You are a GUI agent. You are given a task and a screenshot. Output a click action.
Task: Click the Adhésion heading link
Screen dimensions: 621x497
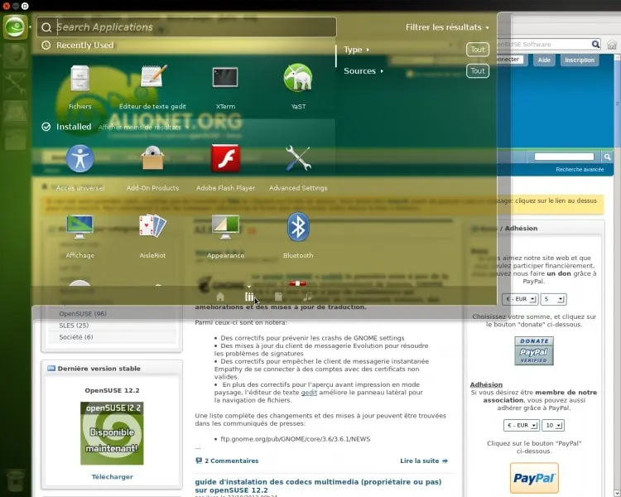point(486,384)
